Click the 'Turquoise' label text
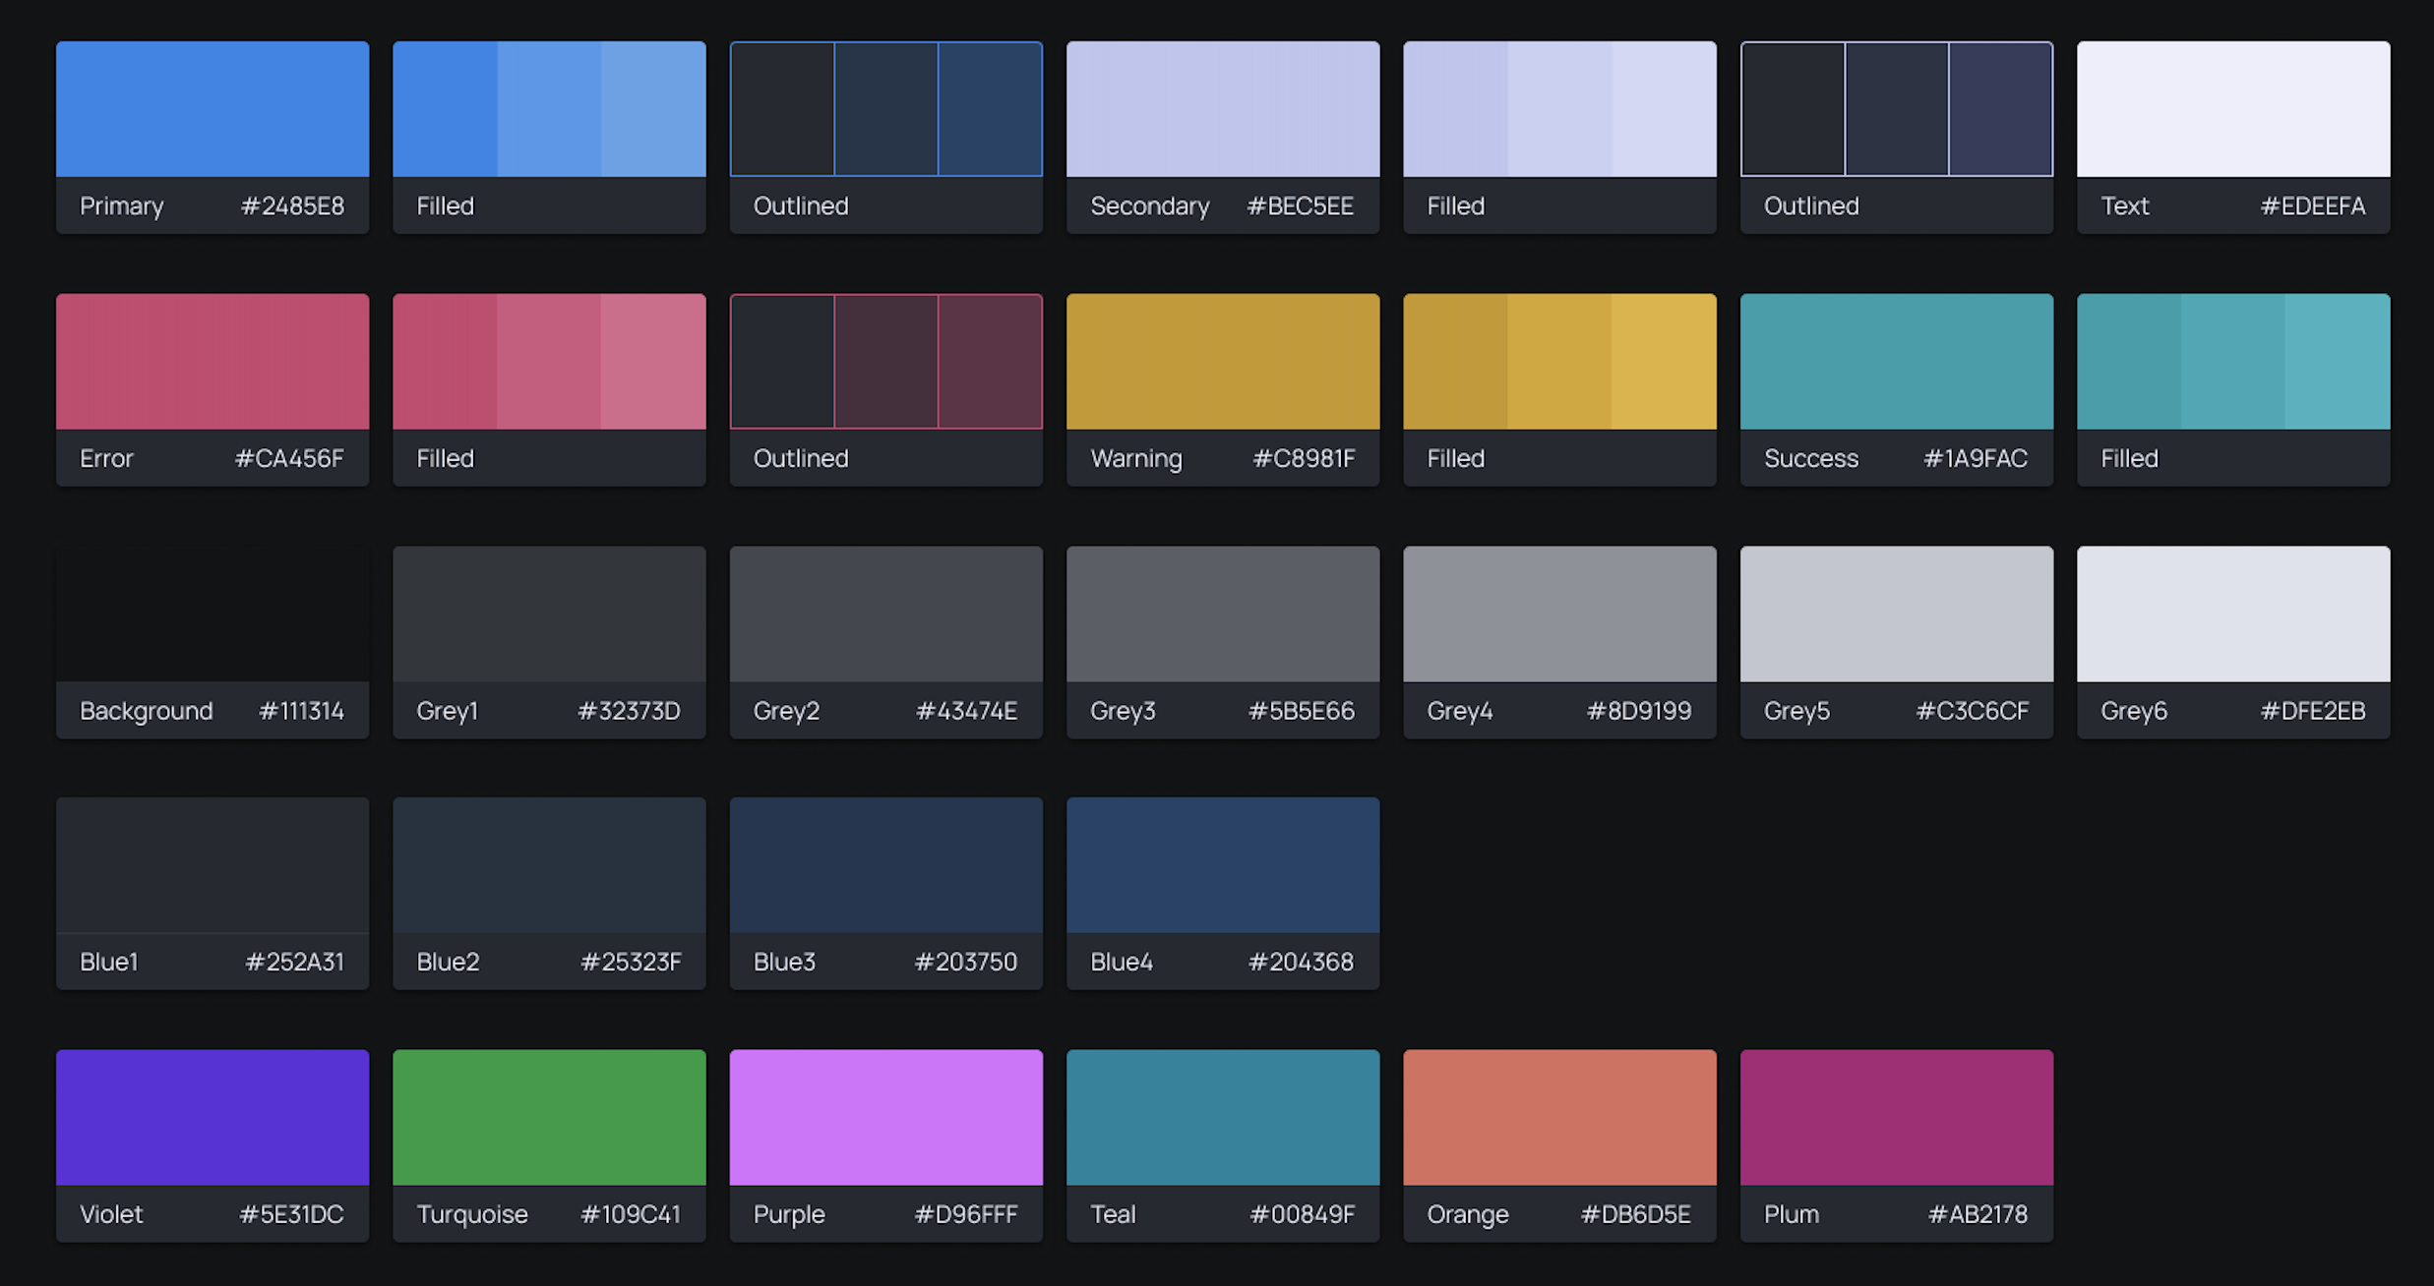 click(472, 1215)
